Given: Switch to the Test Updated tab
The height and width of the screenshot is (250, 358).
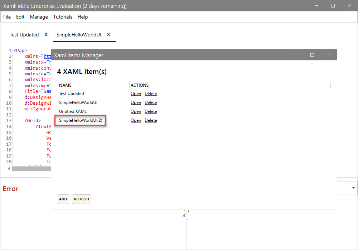Looking at the screenshot, I should [24, 35].
